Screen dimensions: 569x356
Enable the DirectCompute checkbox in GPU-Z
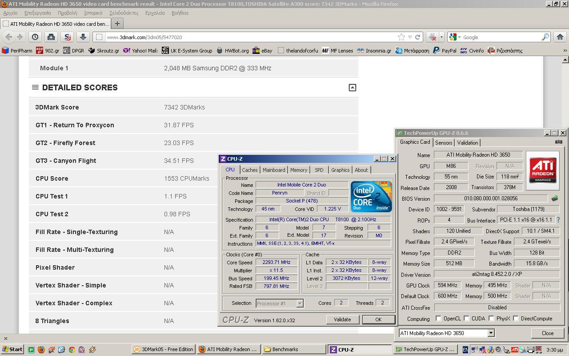click(516, 319)
